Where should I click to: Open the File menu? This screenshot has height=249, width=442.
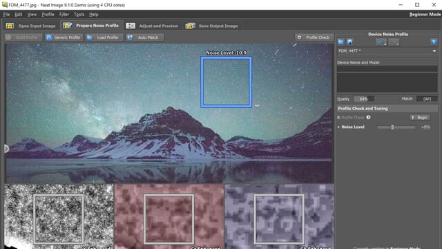coord(6,15)
